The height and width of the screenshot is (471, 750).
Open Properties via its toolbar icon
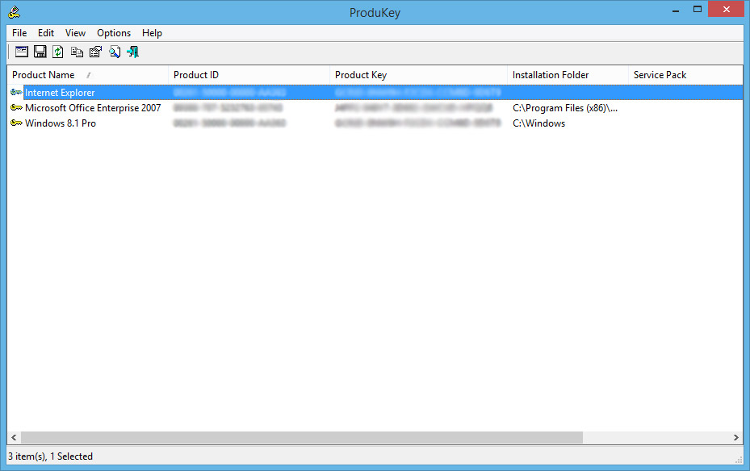pos(95,51)
